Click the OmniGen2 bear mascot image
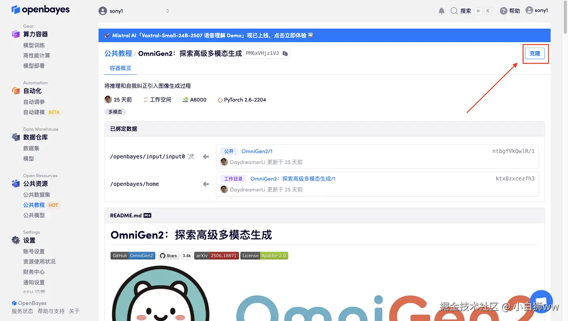This screenshot has height=321, width=568. [x=161, y=293]
